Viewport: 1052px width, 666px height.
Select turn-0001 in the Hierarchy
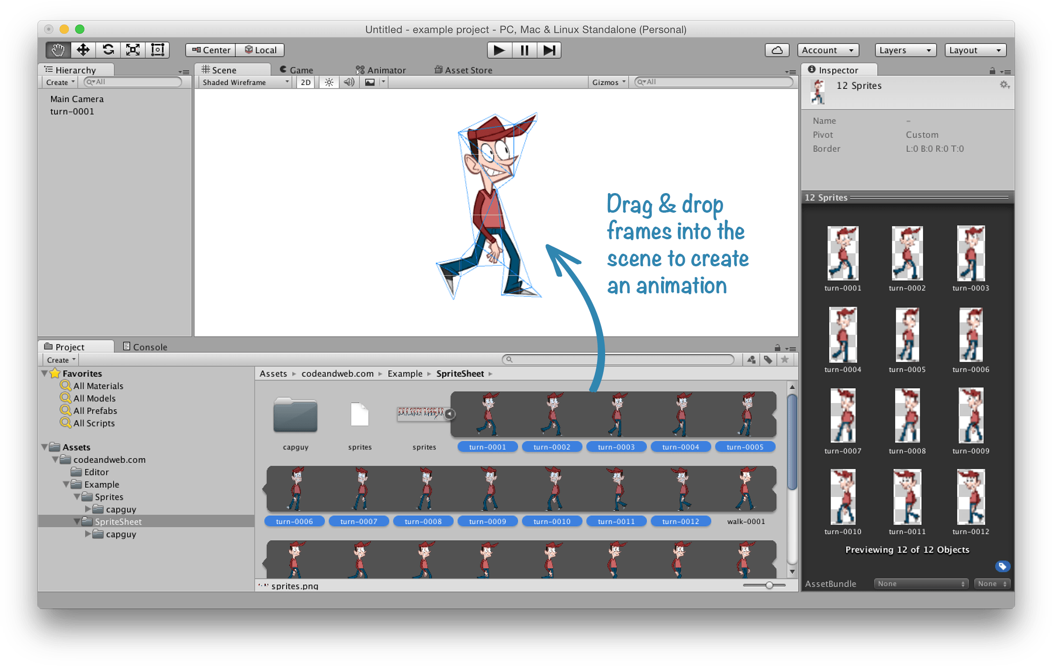72,111
